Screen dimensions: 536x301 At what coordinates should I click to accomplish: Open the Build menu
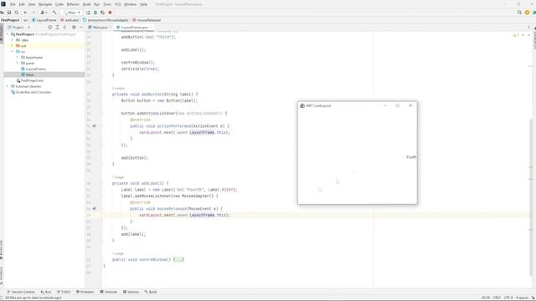[87, 4]
